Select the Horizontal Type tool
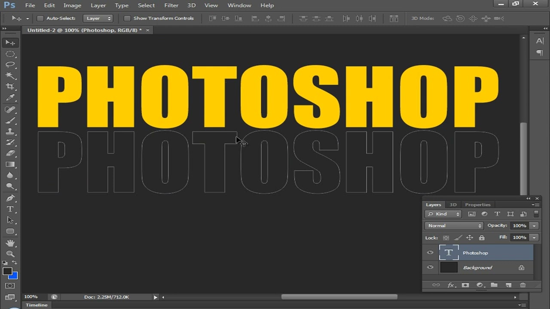 (x=10, y=209)
